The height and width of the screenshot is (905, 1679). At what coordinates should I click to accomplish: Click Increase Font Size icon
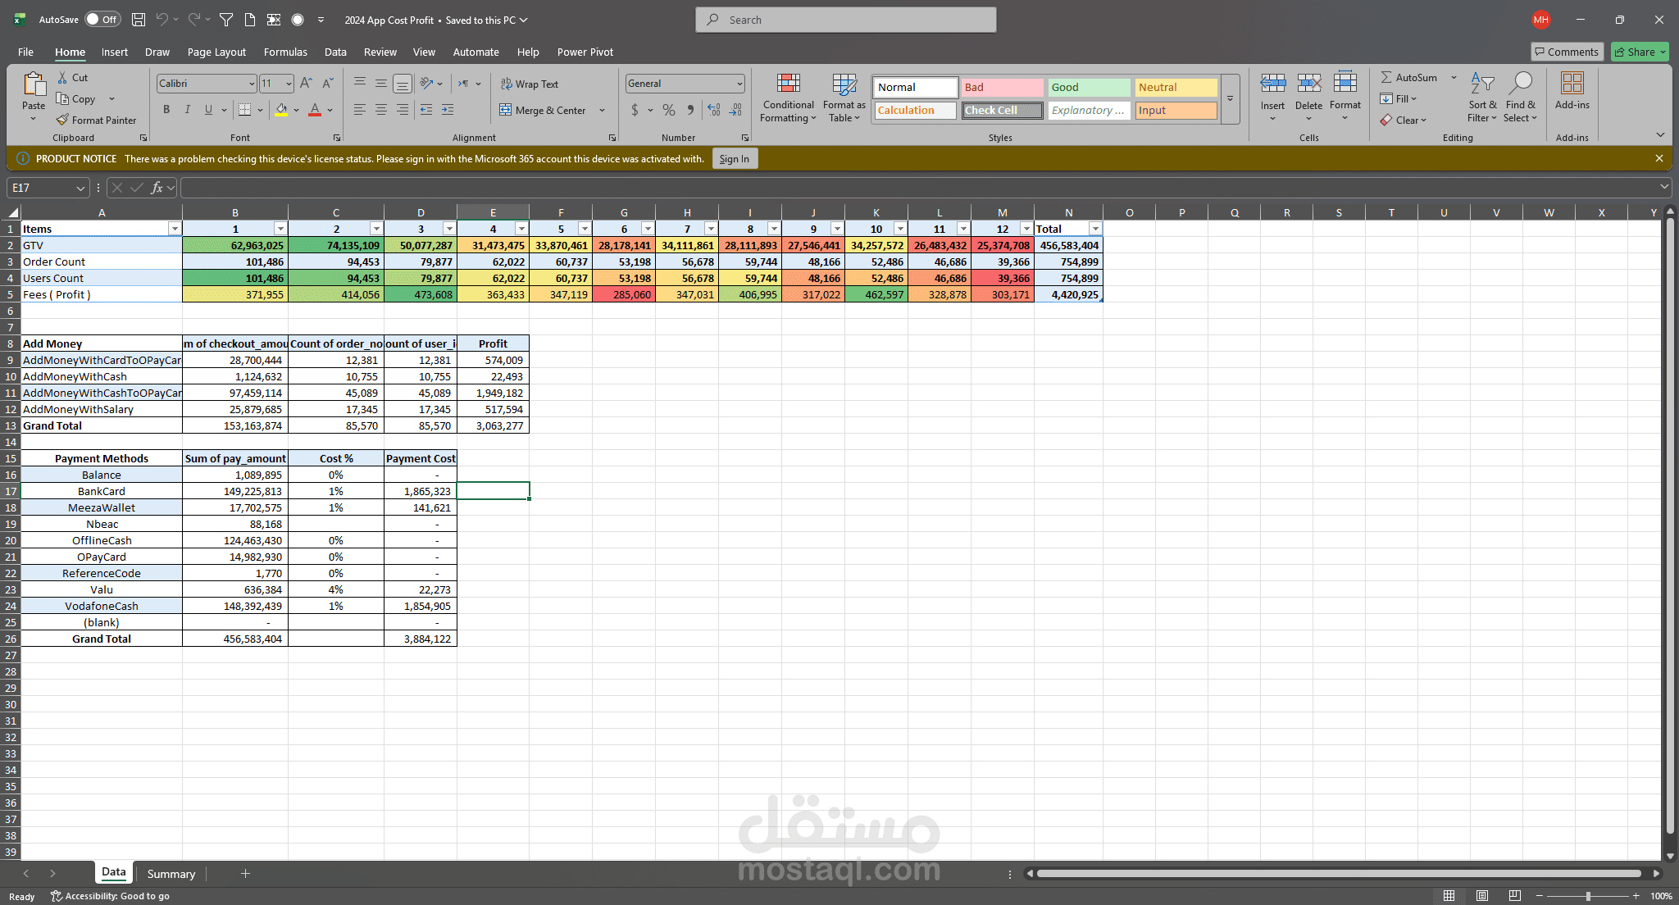tap(306, 83)
